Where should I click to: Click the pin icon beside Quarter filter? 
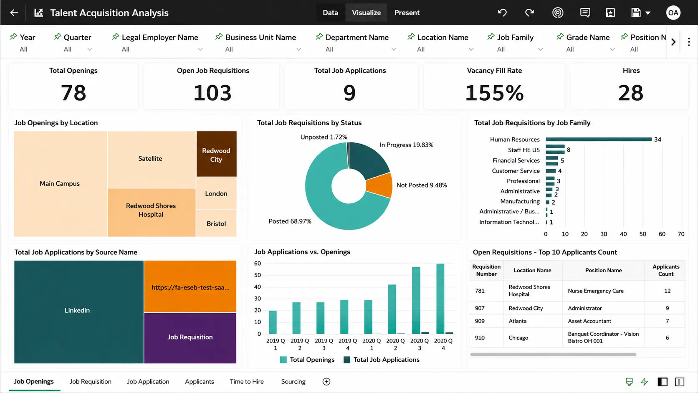click(x=58, y=37)
